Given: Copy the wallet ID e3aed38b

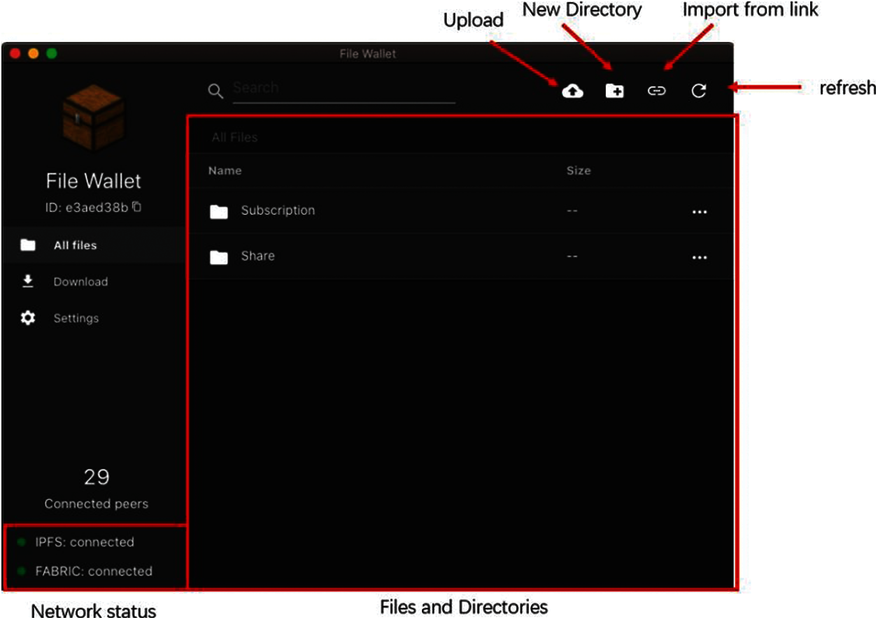Looking at the screenshot, I should pos(137,207).
